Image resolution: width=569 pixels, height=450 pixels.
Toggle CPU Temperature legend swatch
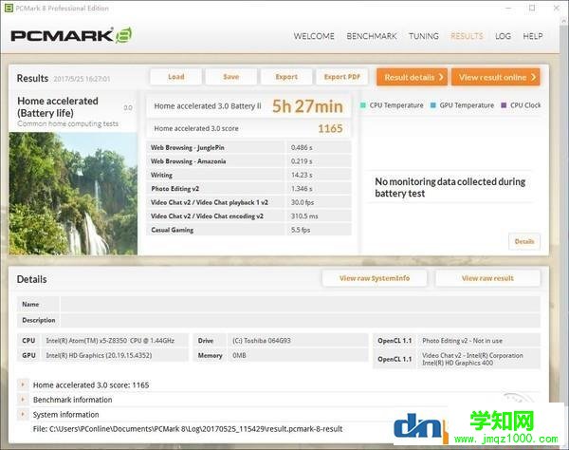[363, 105]
